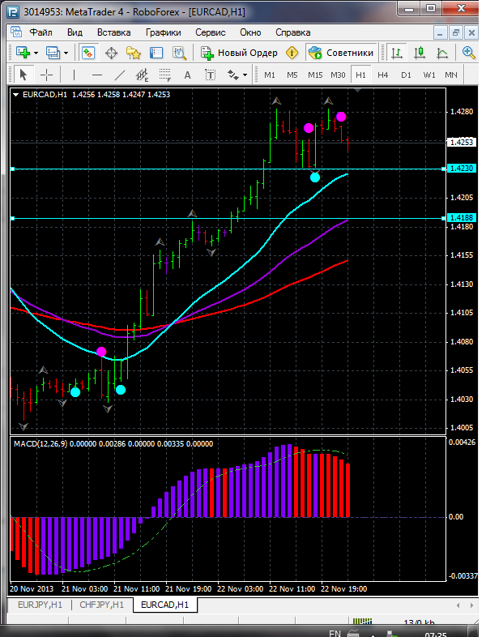This screenshot has height=637, width=486.
Task: Switch to W1 timeframe
Action: click(x=428, y=75)
